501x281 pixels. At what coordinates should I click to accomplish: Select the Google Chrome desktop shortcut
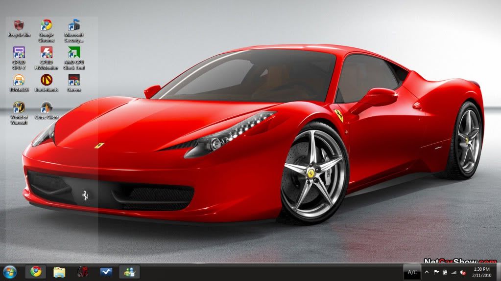(47, 31)
